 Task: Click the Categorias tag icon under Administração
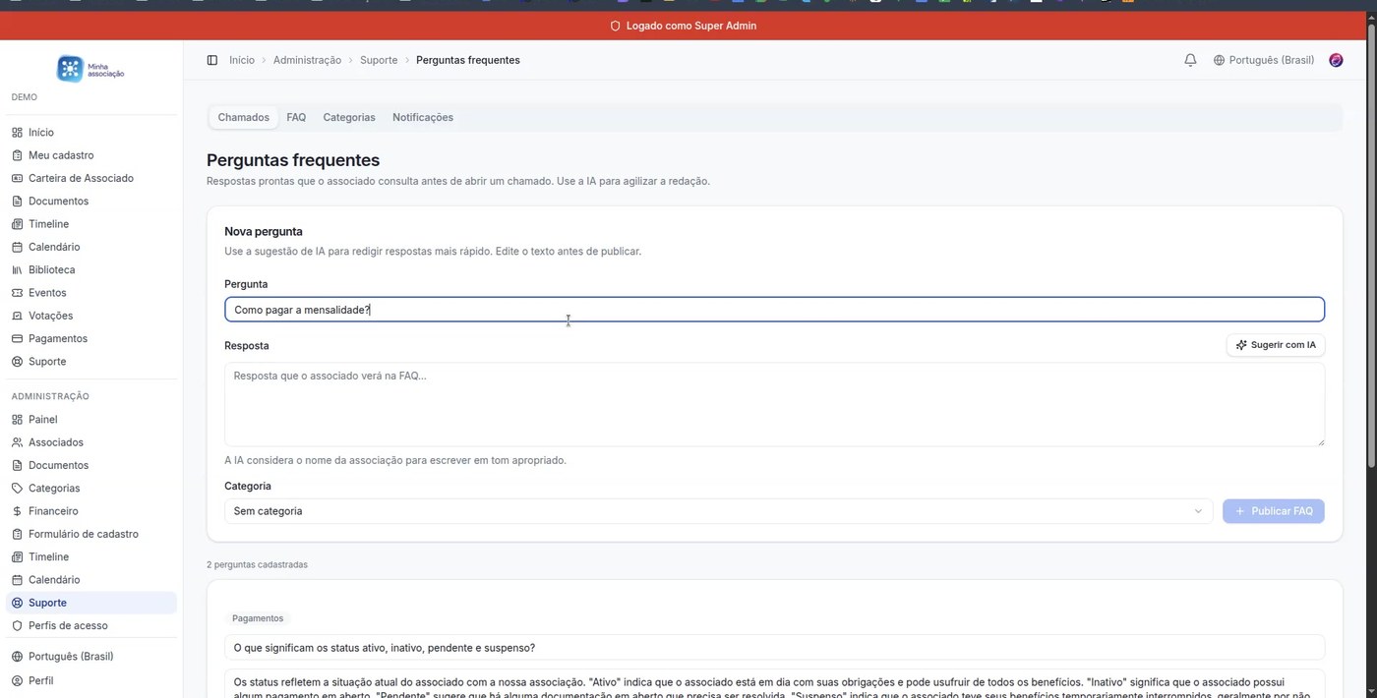pos(16,488)
